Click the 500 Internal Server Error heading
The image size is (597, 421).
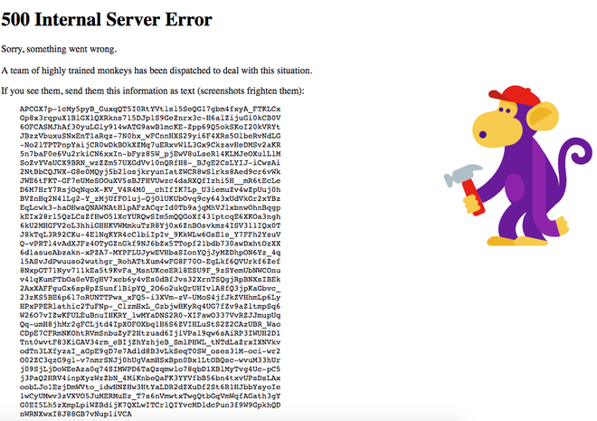point(107,19)
